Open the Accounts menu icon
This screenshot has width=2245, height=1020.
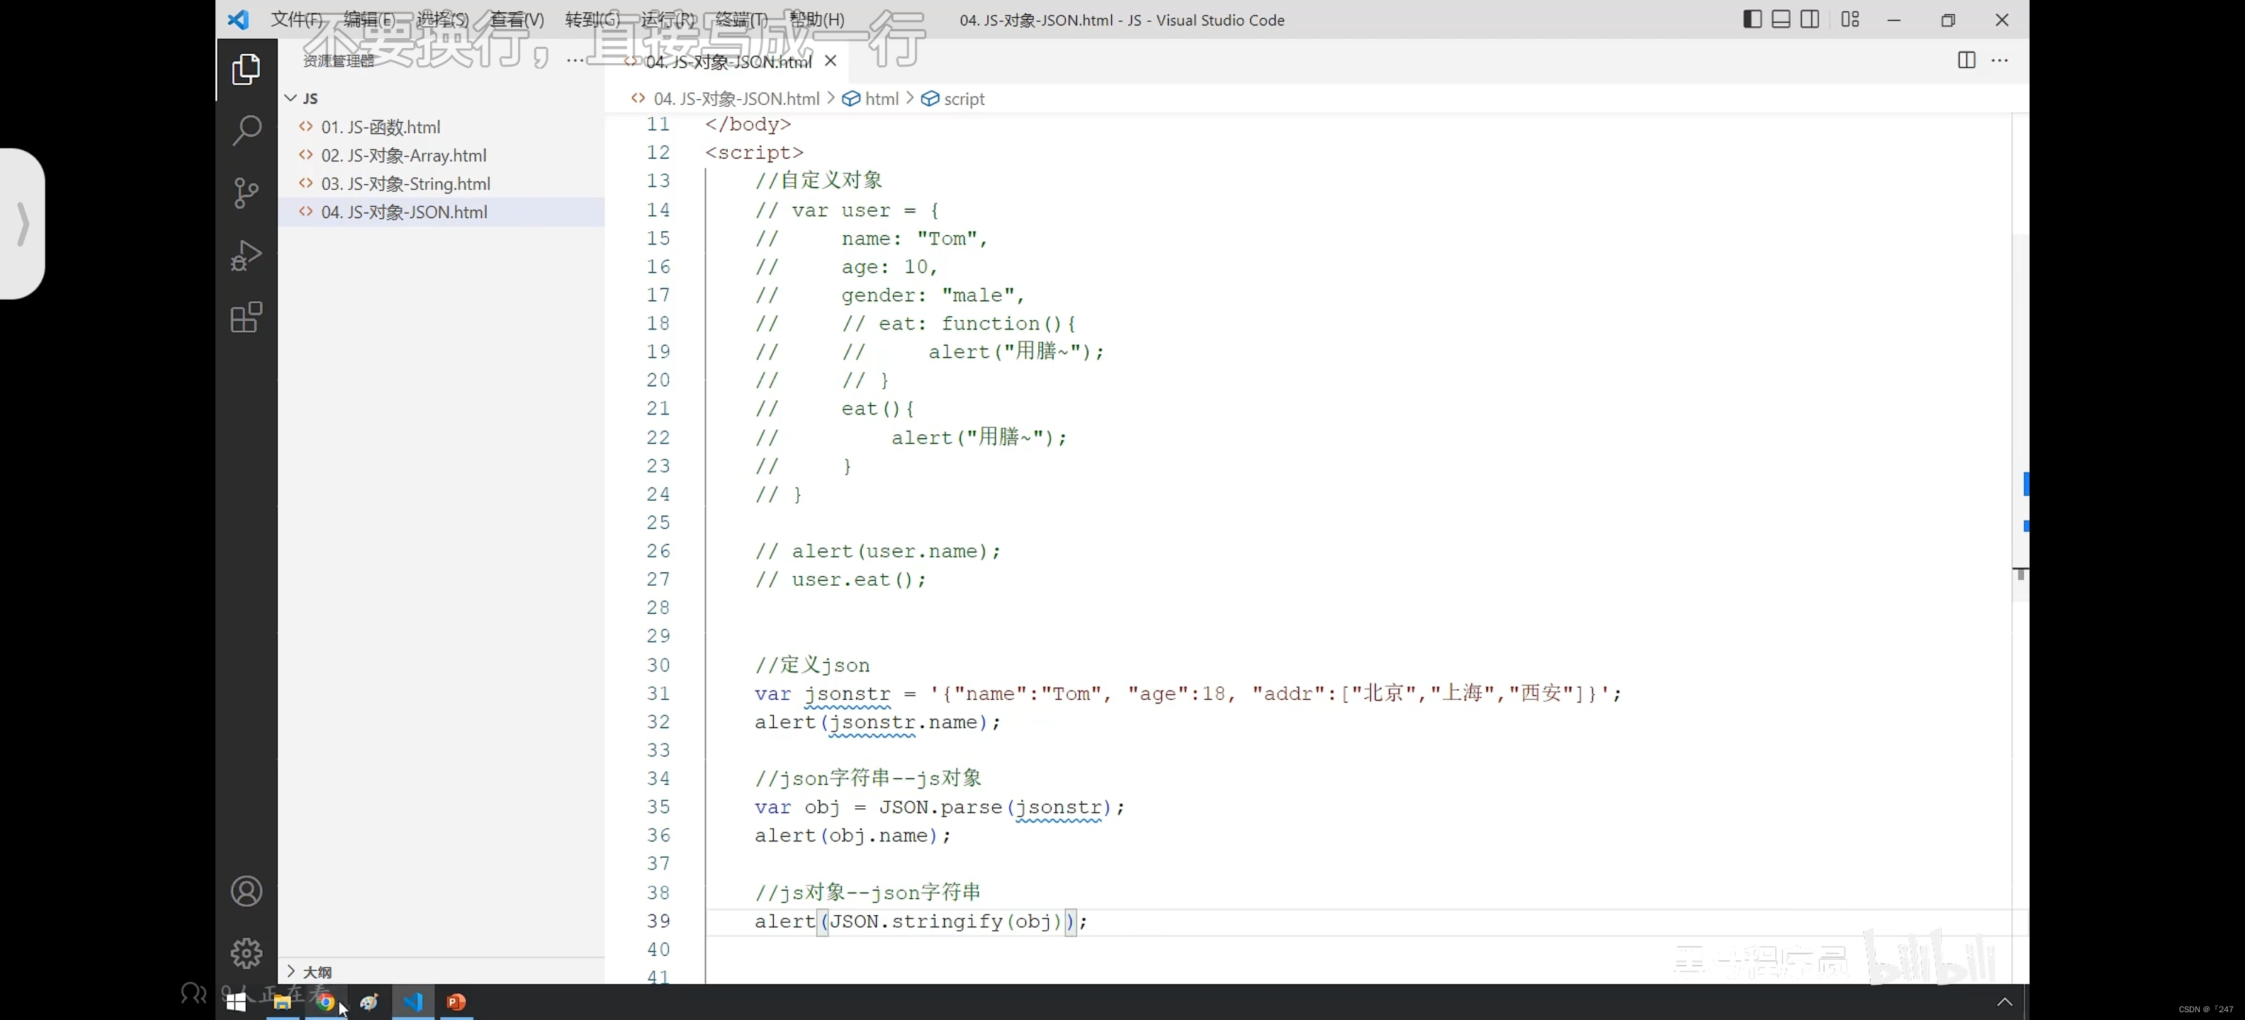tap(247, 891)
